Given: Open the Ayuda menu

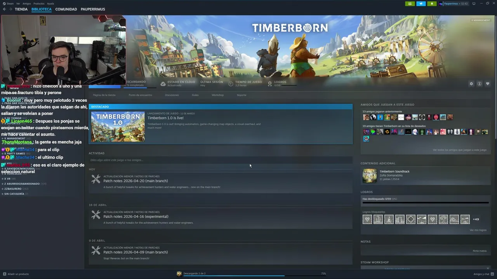Looking at the screenshot, I should point(50,3).
